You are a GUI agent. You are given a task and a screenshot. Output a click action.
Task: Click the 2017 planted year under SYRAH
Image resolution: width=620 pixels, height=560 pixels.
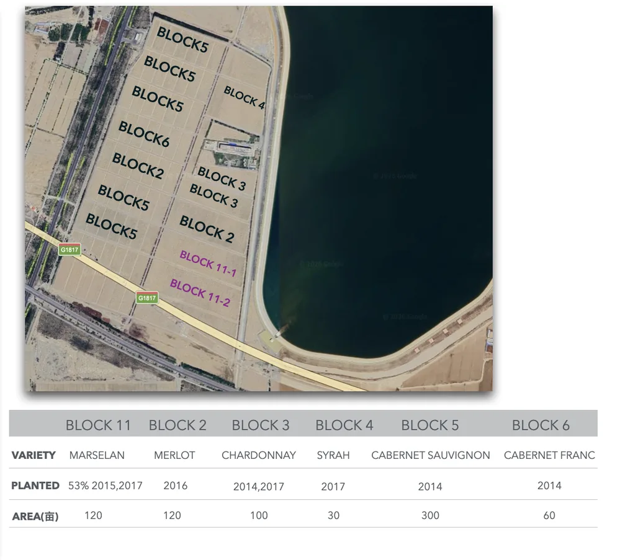[333, 487]
